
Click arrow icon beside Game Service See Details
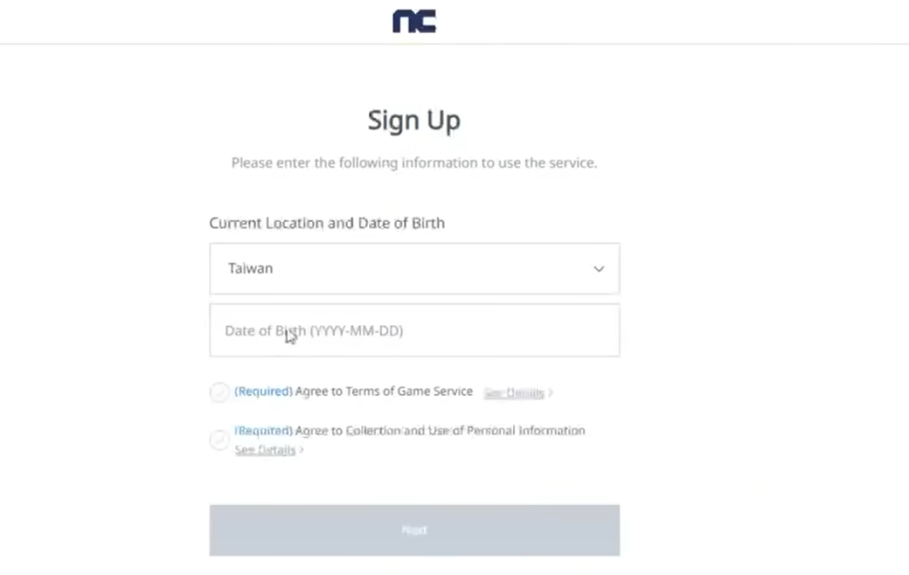[x=551, y=392]
